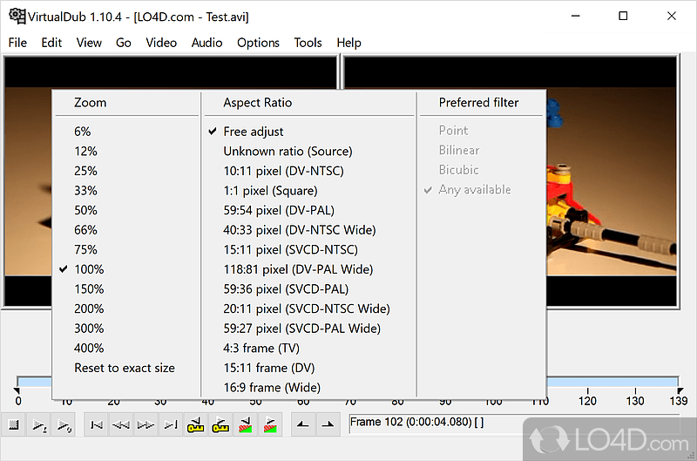Viewport: 697px width, 461px height.
Task: Open the Video menu
Action: click(x=161, y=43)
